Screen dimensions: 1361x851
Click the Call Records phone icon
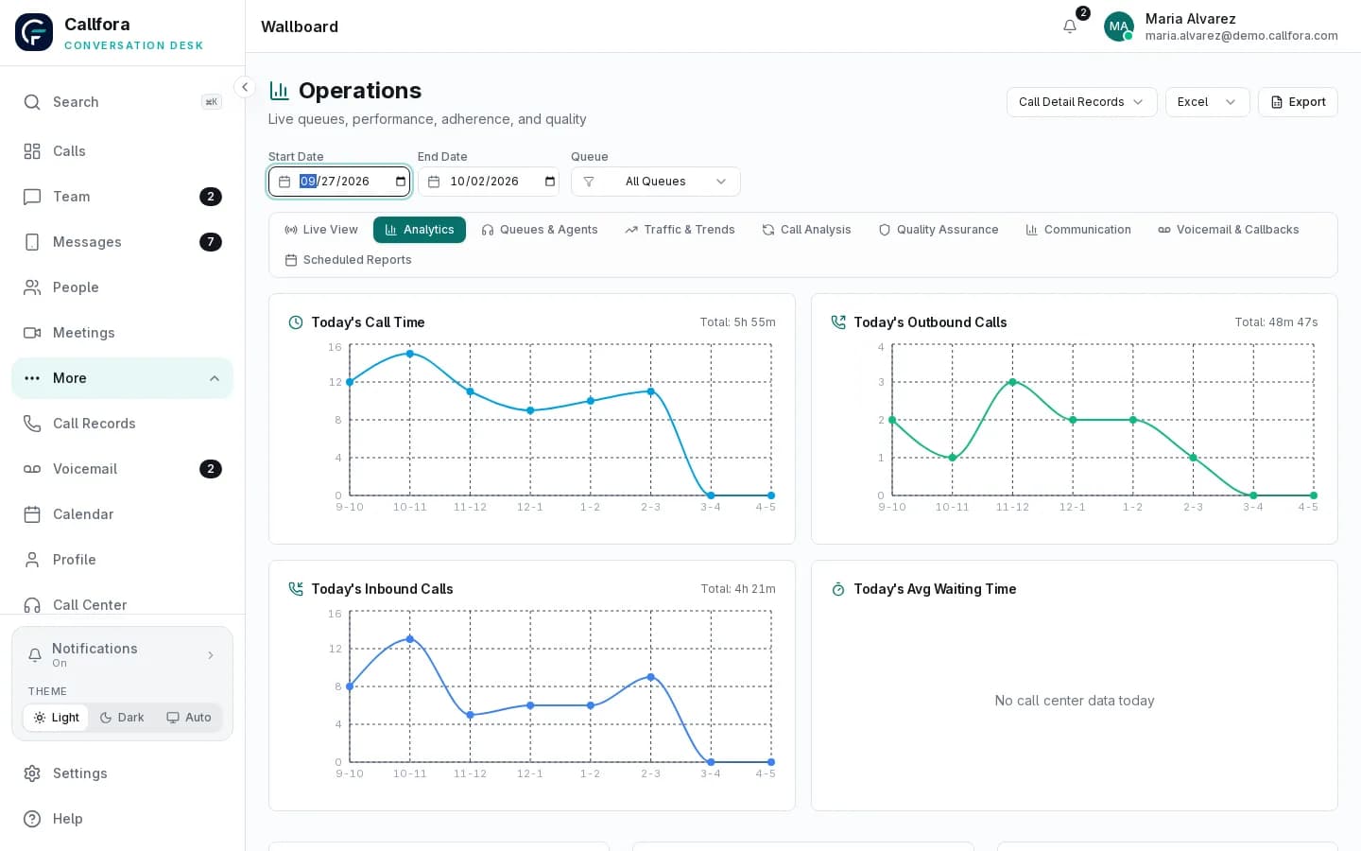point(32,424)
